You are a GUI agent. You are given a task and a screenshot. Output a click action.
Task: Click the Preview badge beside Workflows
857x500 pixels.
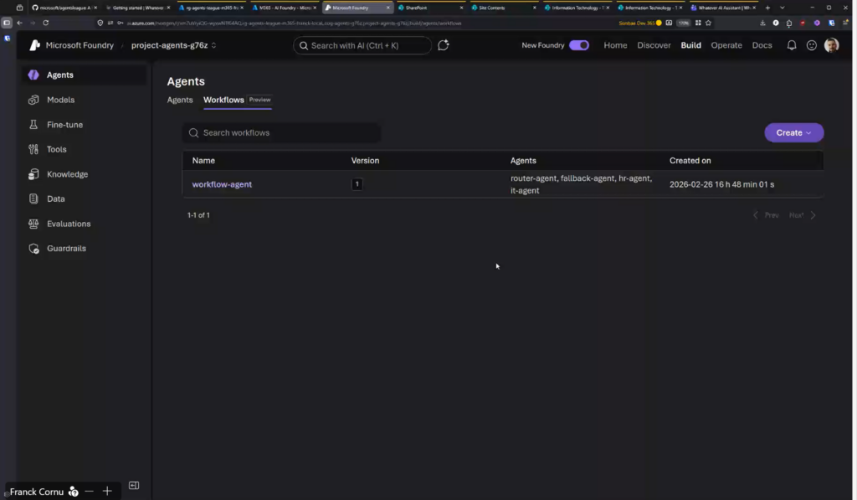pyautogui.click(x=259, y=101)
